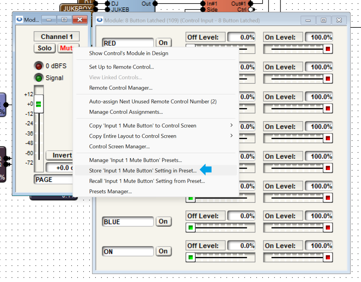This screenshot has width=361, height=282.
Task: Click the green Off Level handle for ON row
Action: [x=191, y=258]
